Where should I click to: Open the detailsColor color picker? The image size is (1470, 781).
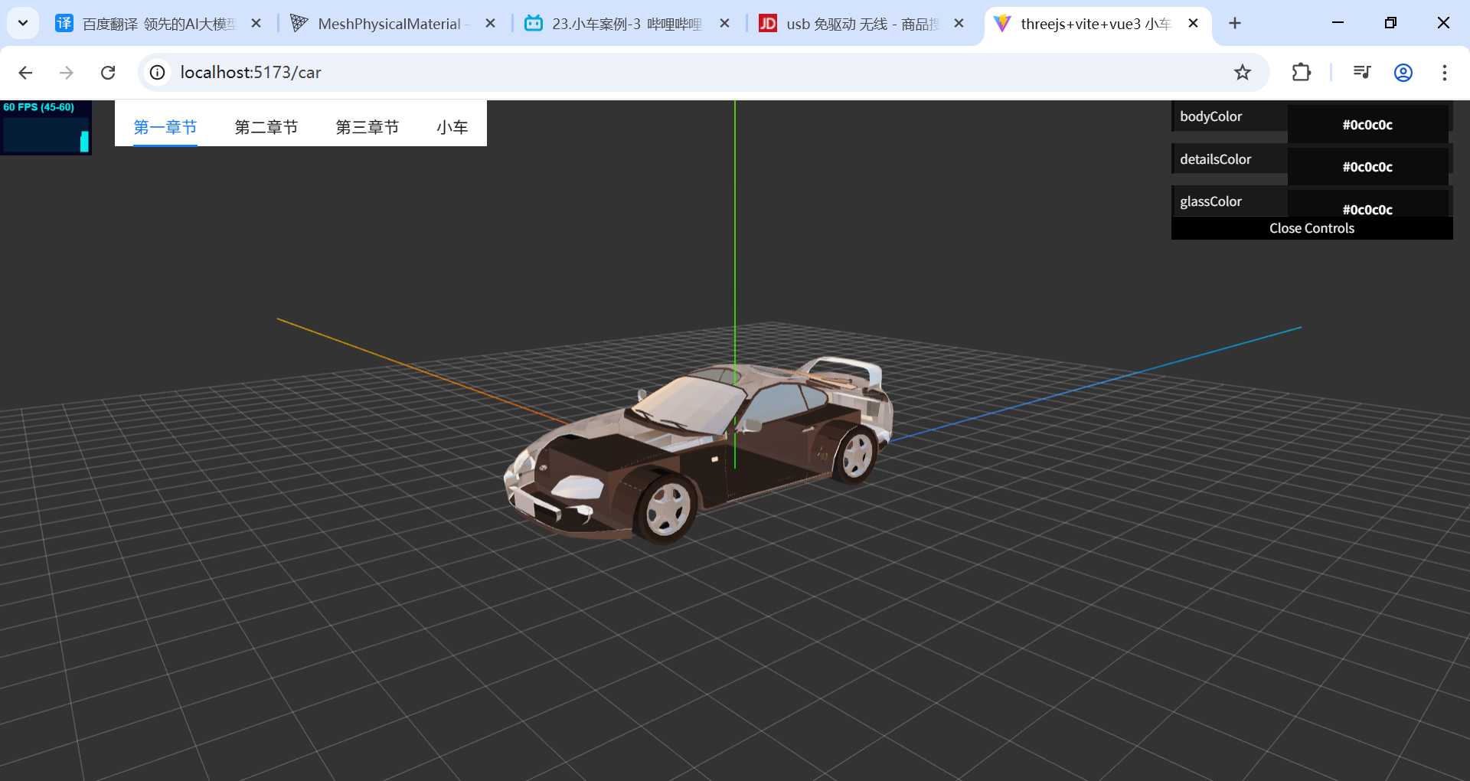pos(1367,167)
